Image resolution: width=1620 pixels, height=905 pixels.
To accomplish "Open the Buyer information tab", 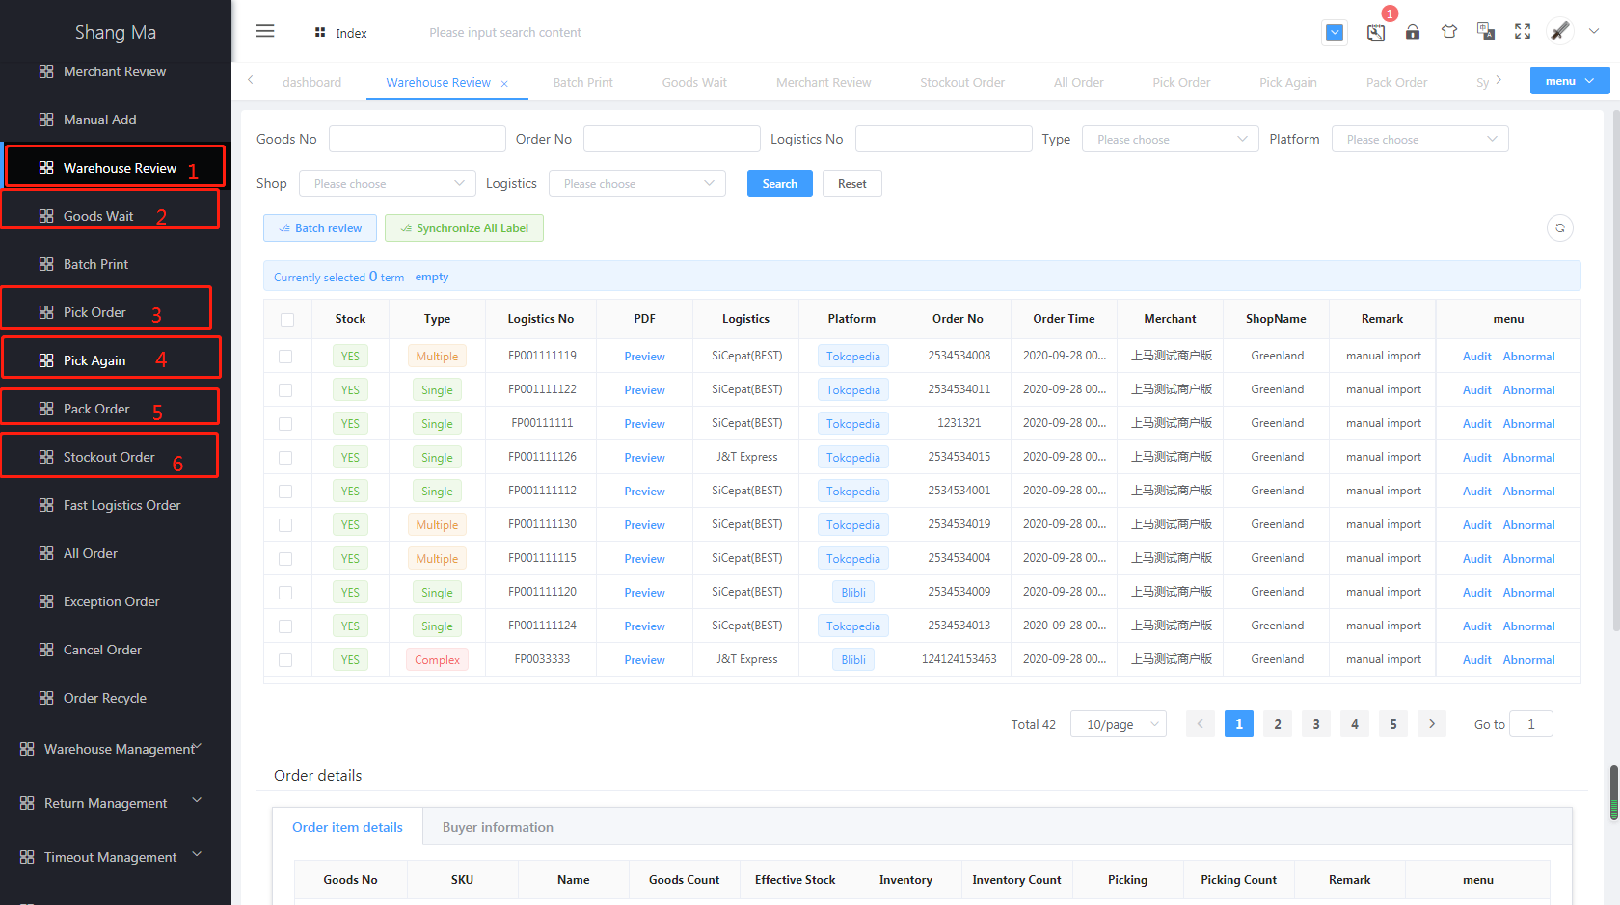I will pos(498,827).
